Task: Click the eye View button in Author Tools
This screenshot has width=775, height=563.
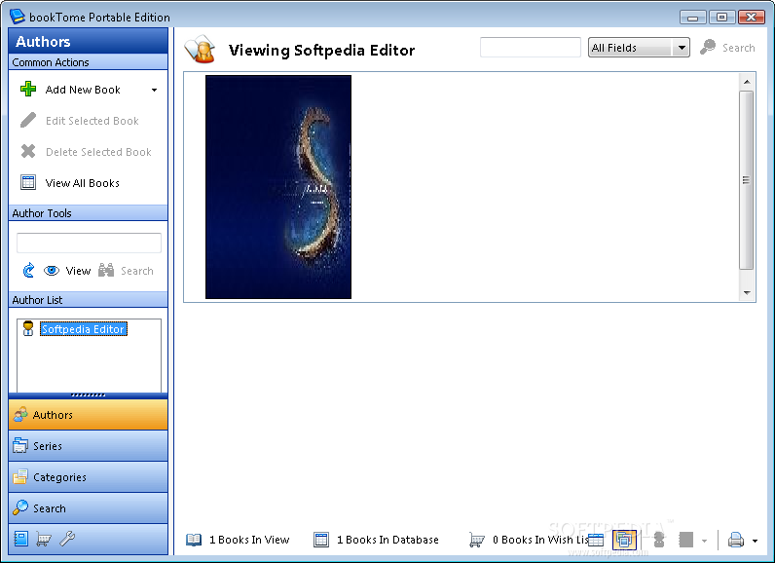Action: tap(67, 271)
